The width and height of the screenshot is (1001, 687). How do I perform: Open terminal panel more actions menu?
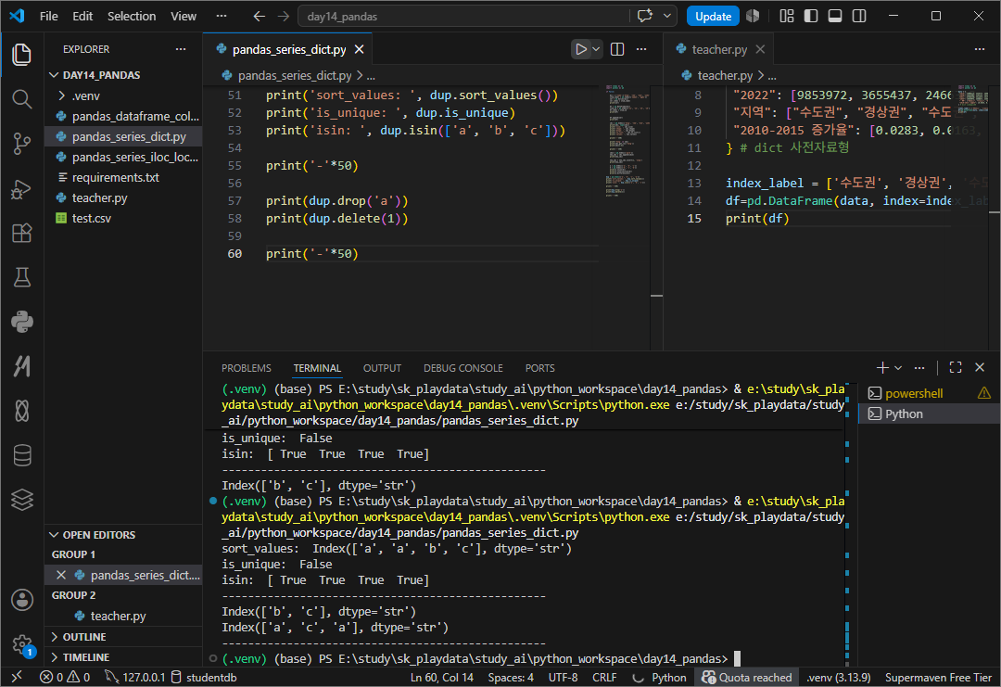coord(919,367)
